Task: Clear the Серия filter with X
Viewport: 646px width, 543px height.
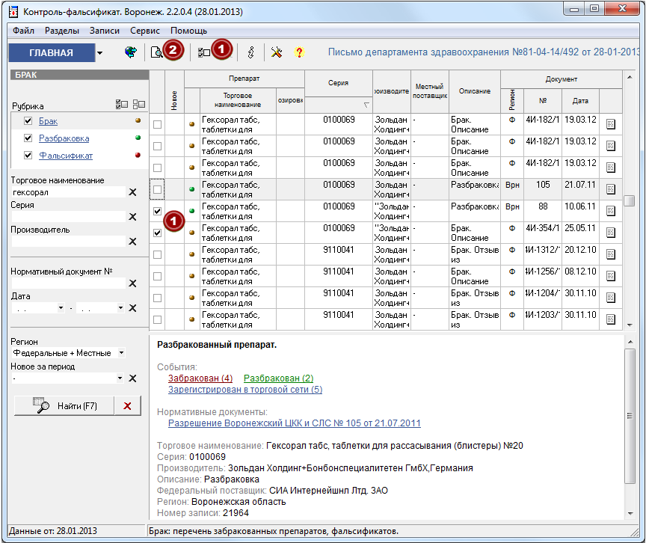Action: [132, 217]
